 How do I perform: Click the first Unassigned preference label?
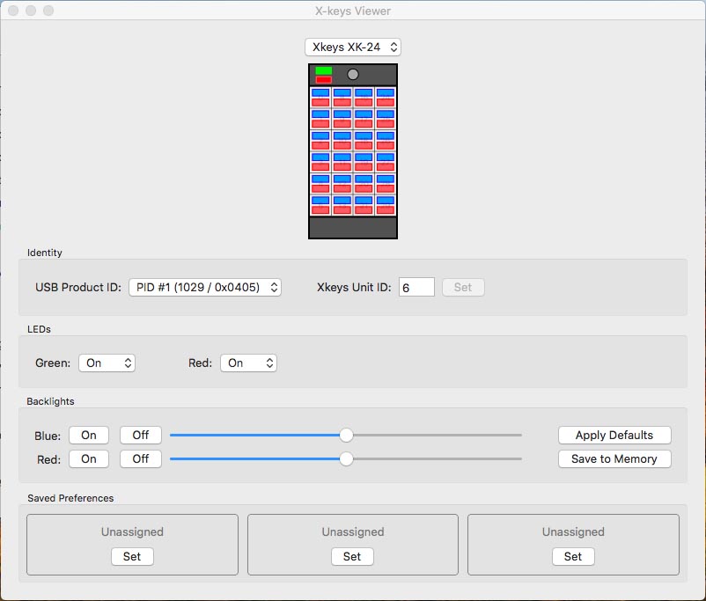132,531
